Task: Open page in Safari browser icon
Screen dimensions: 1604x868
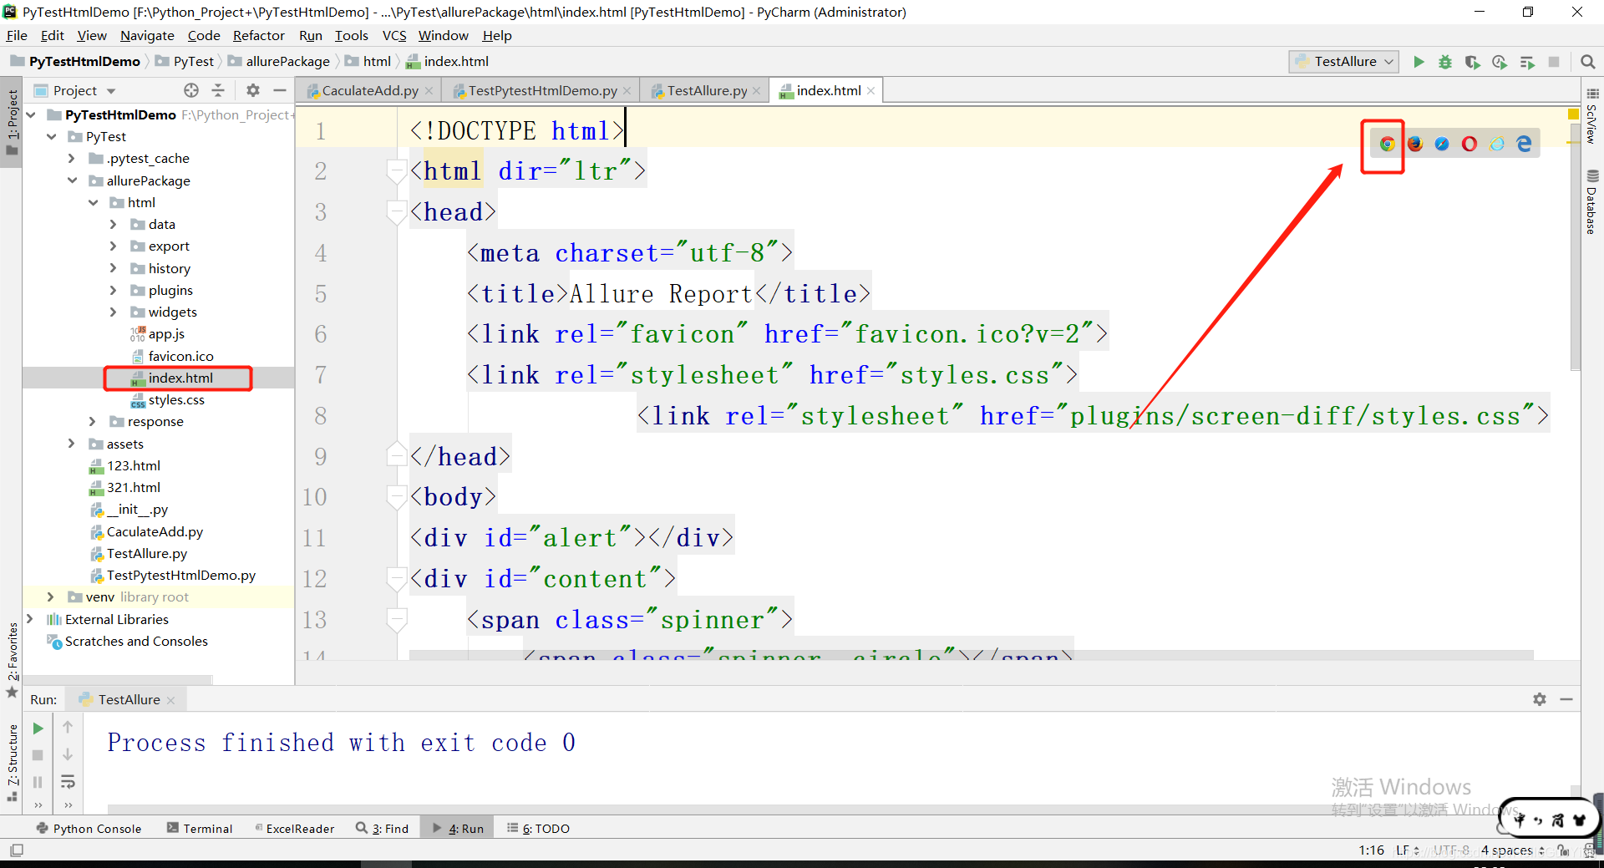Action: click(x=1442, y=144)
